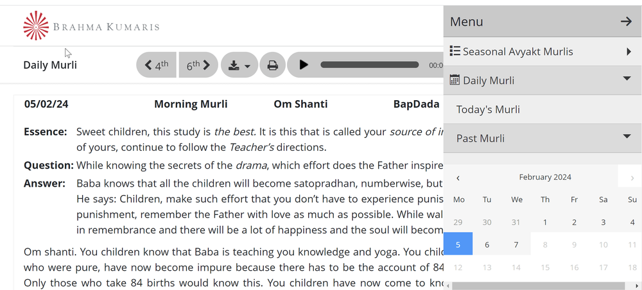Go to next murli (6th)

pos(198,65)
